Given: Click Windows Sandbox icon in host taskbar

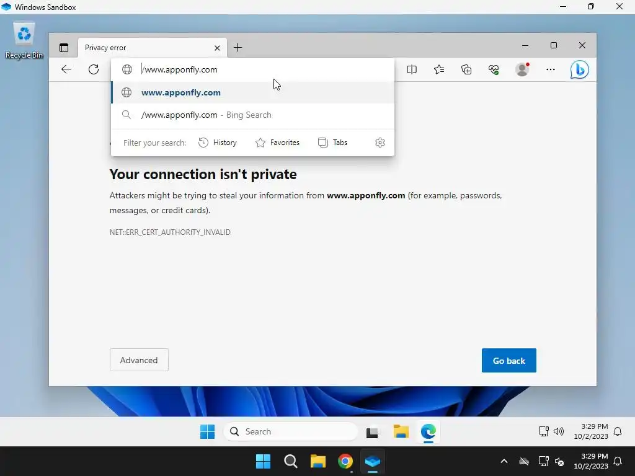Looking at the screenshot, I should (373, 461).
